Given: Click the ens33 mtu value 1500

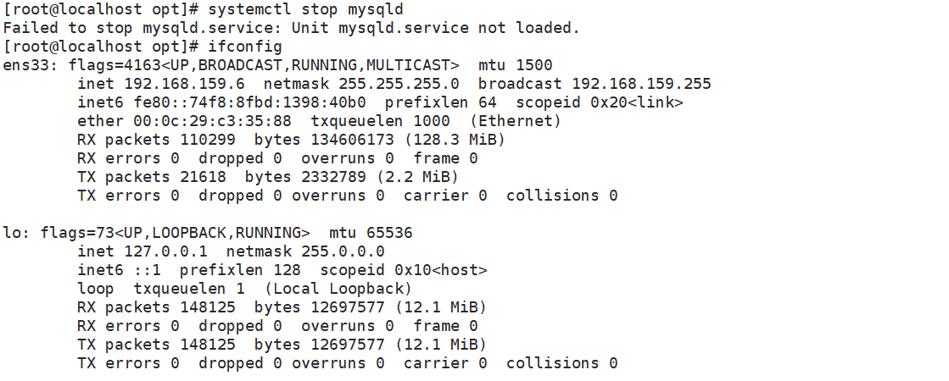Looking at the screenshot, I should coord(539,65).
